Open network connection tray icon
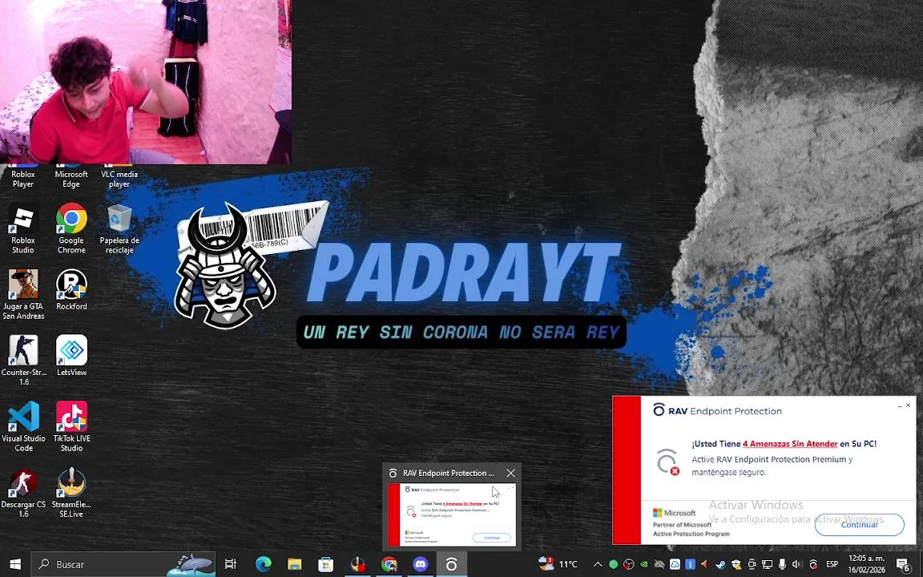 coord(767,564)
